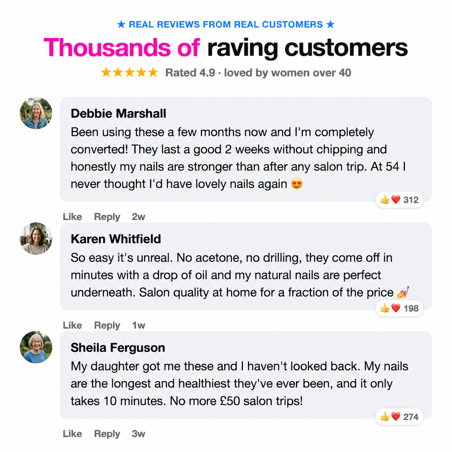The height and width of the screenshot is (452, 452).
Task: Open Sheila Ferguson's name link
Action: point(118,347)
